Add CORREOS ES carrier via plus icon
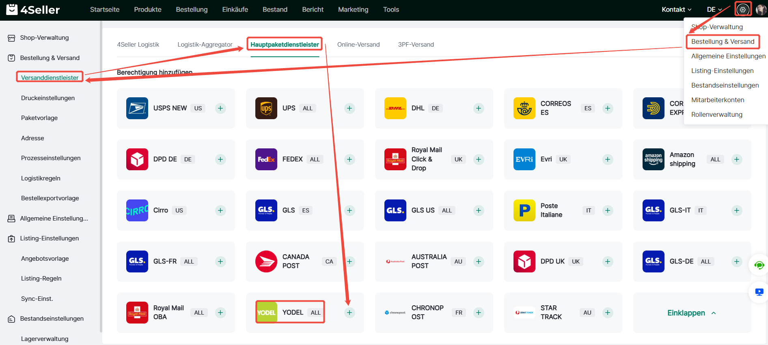The image size is (768, 345). tap(608, 108)
